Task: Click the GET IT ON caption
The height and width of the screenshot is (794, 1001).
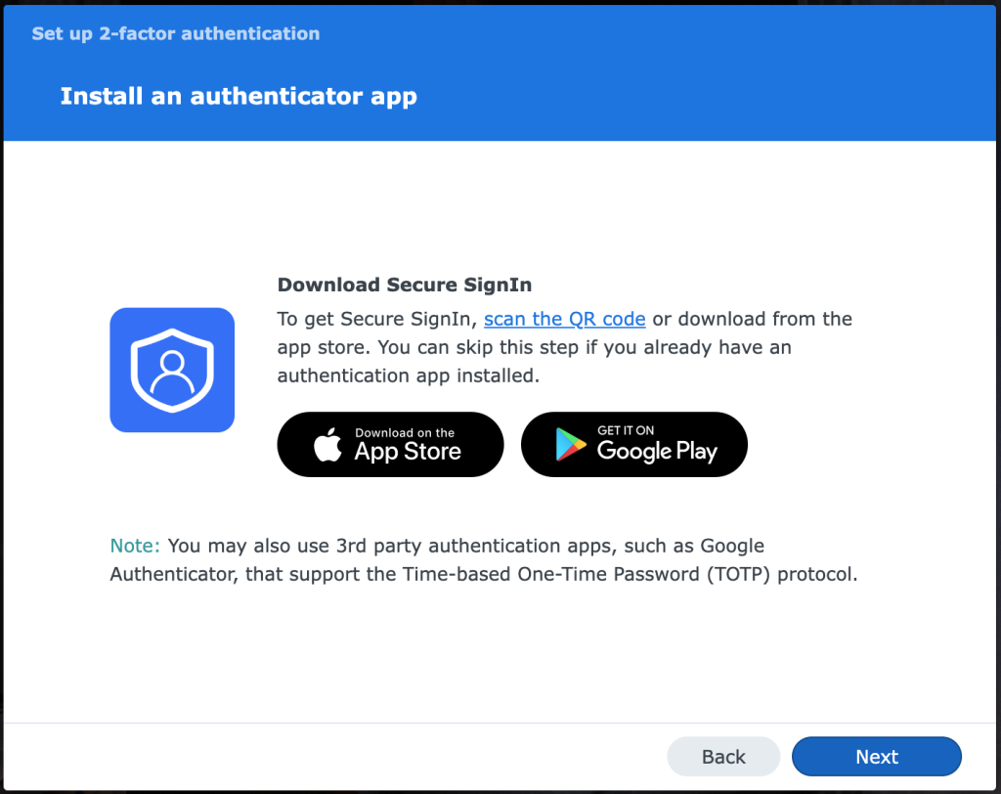Action: [626, 430]
